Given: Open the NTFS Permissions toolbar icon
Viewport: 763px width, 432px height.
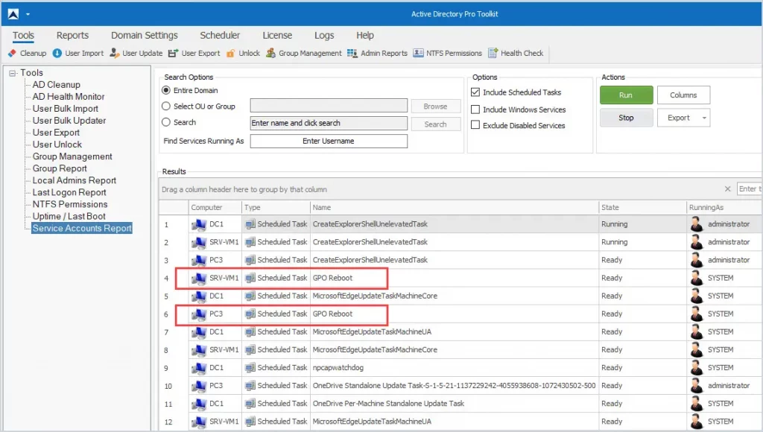Looking at the screenshot, I should [x=418, y=53].
